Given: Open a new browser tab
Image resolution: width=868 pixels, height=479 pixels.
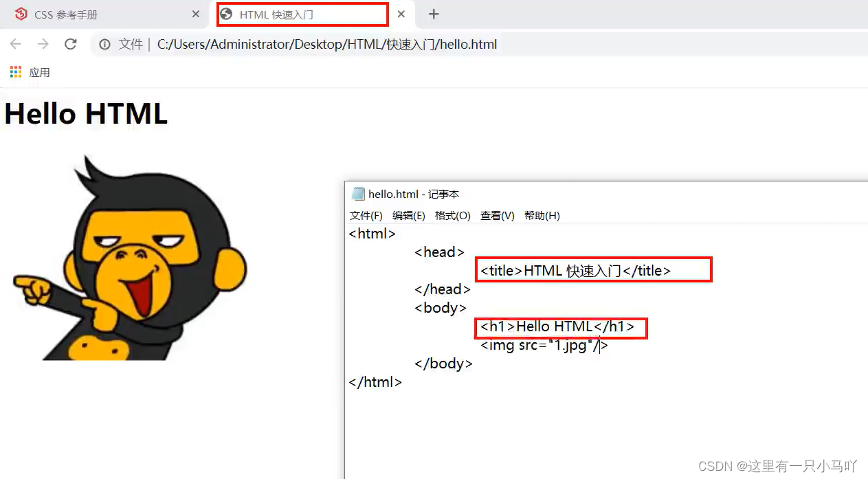Looking at the screenshot, I should click(434, 14).
